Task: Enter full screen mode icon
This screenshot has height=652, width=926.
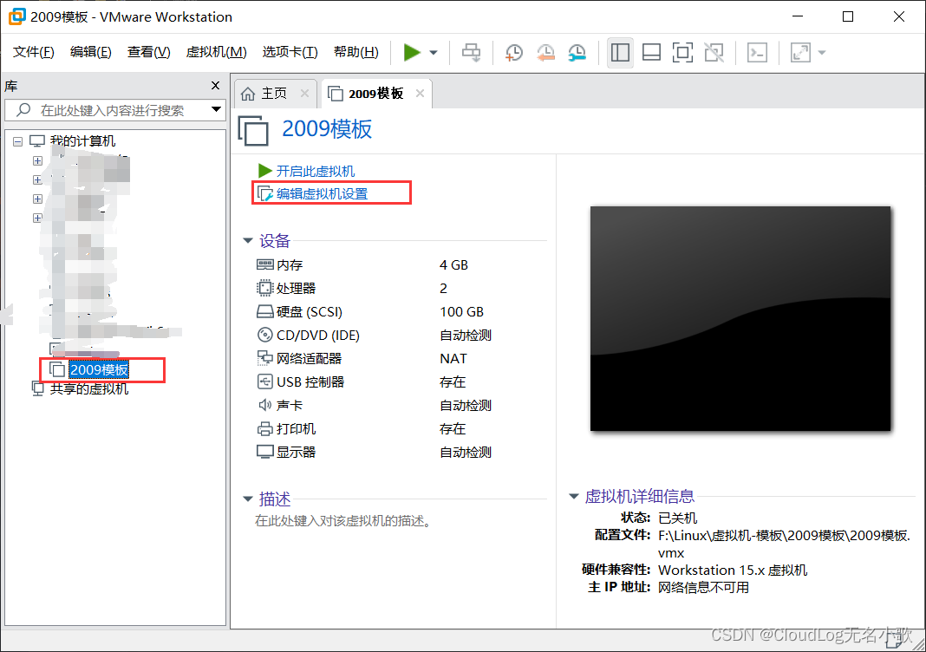Action: click(682, 53)
